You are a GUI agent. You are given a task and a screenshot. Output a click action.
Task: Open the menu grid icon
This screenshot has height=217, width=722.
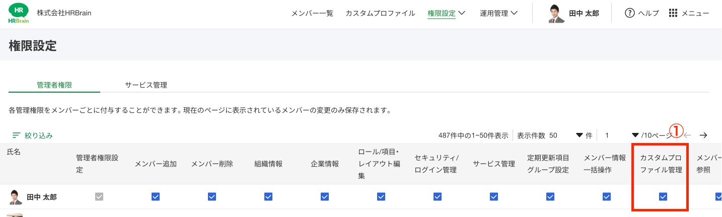[x=673, y=13]
